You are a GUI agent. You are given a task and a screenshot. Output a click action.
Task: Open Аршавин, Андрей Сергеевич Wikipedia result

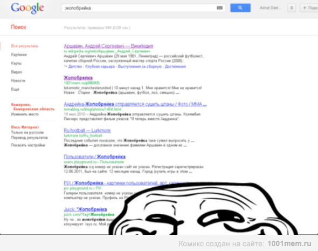(x=108, y=46)
